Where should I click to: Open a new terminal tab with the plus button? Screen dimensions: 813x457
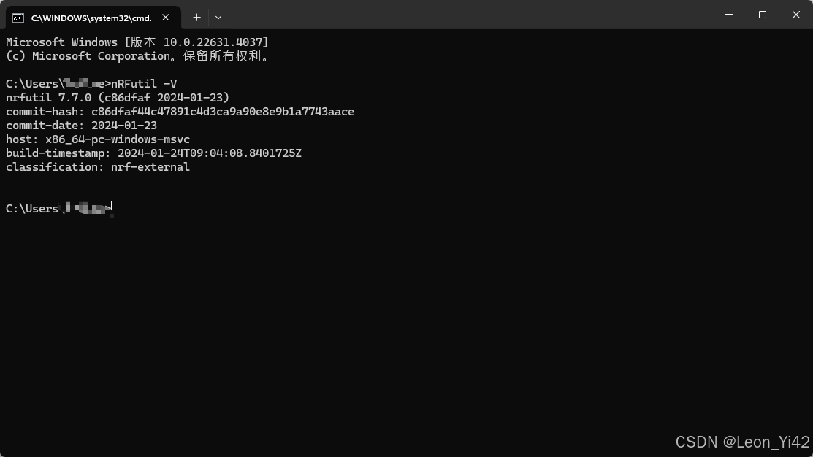(196, 17)
